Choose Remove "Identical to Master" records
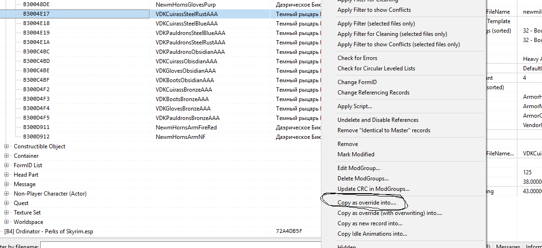 [384, 130]
